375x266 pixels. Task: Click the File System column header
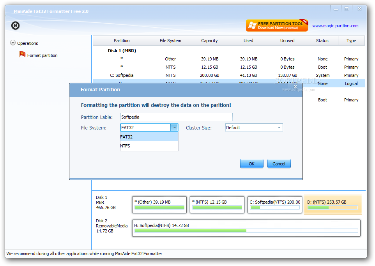pyautogui.click(x=170, y=41)
